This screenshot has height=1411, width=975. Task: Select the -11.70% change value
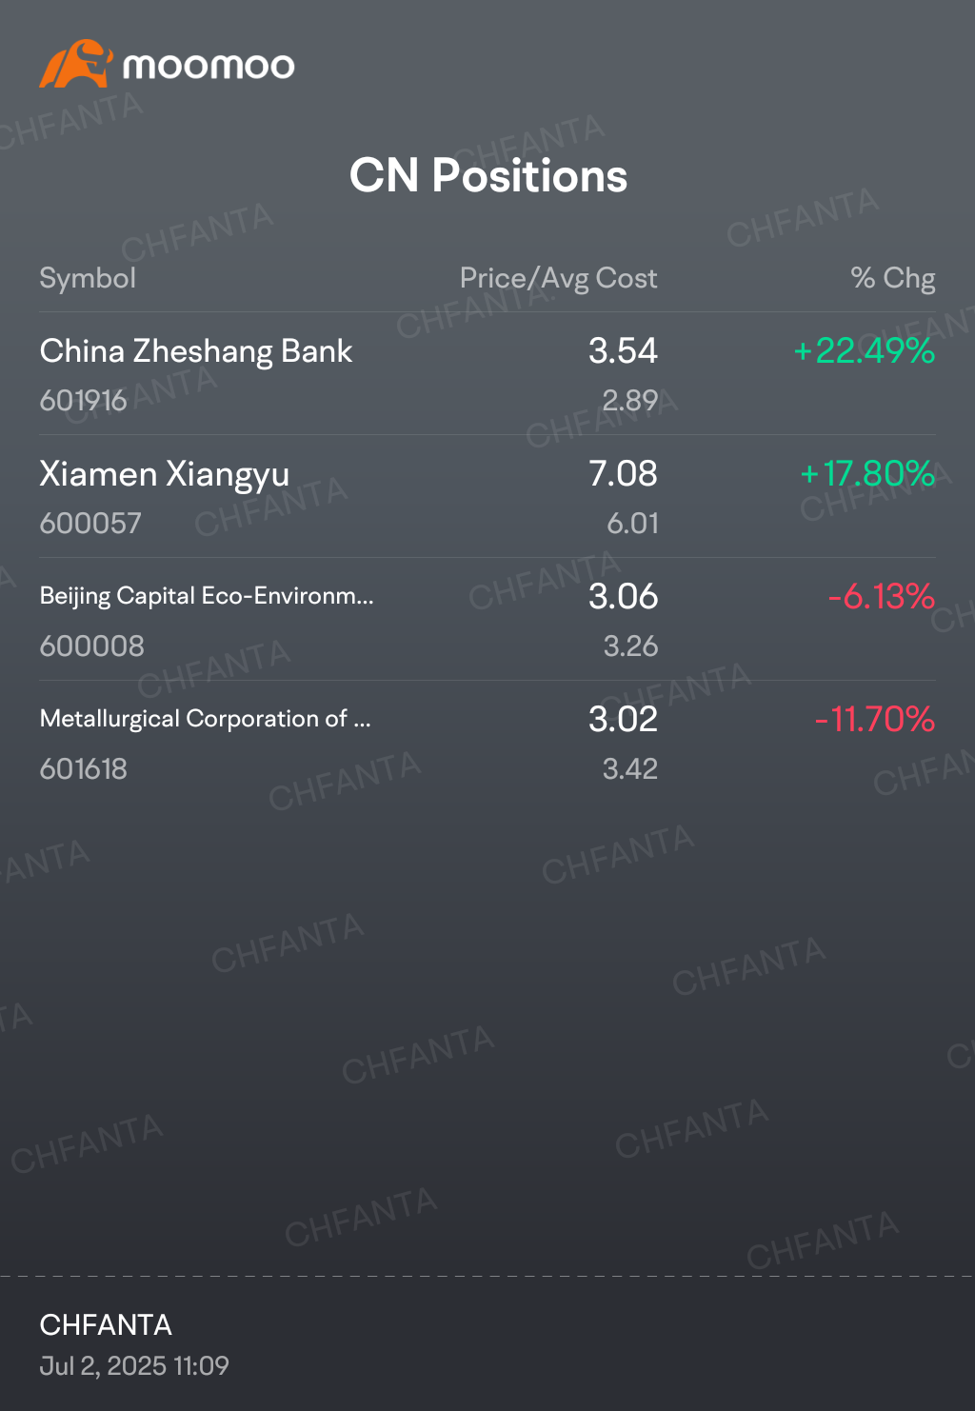point(875,720)
